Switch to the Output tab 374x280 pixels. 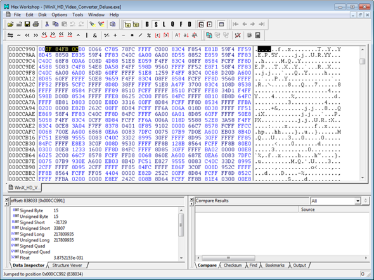(x=299, y=265)
